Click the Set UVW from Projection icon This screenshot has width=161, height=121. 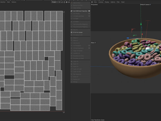click(71, 11)
